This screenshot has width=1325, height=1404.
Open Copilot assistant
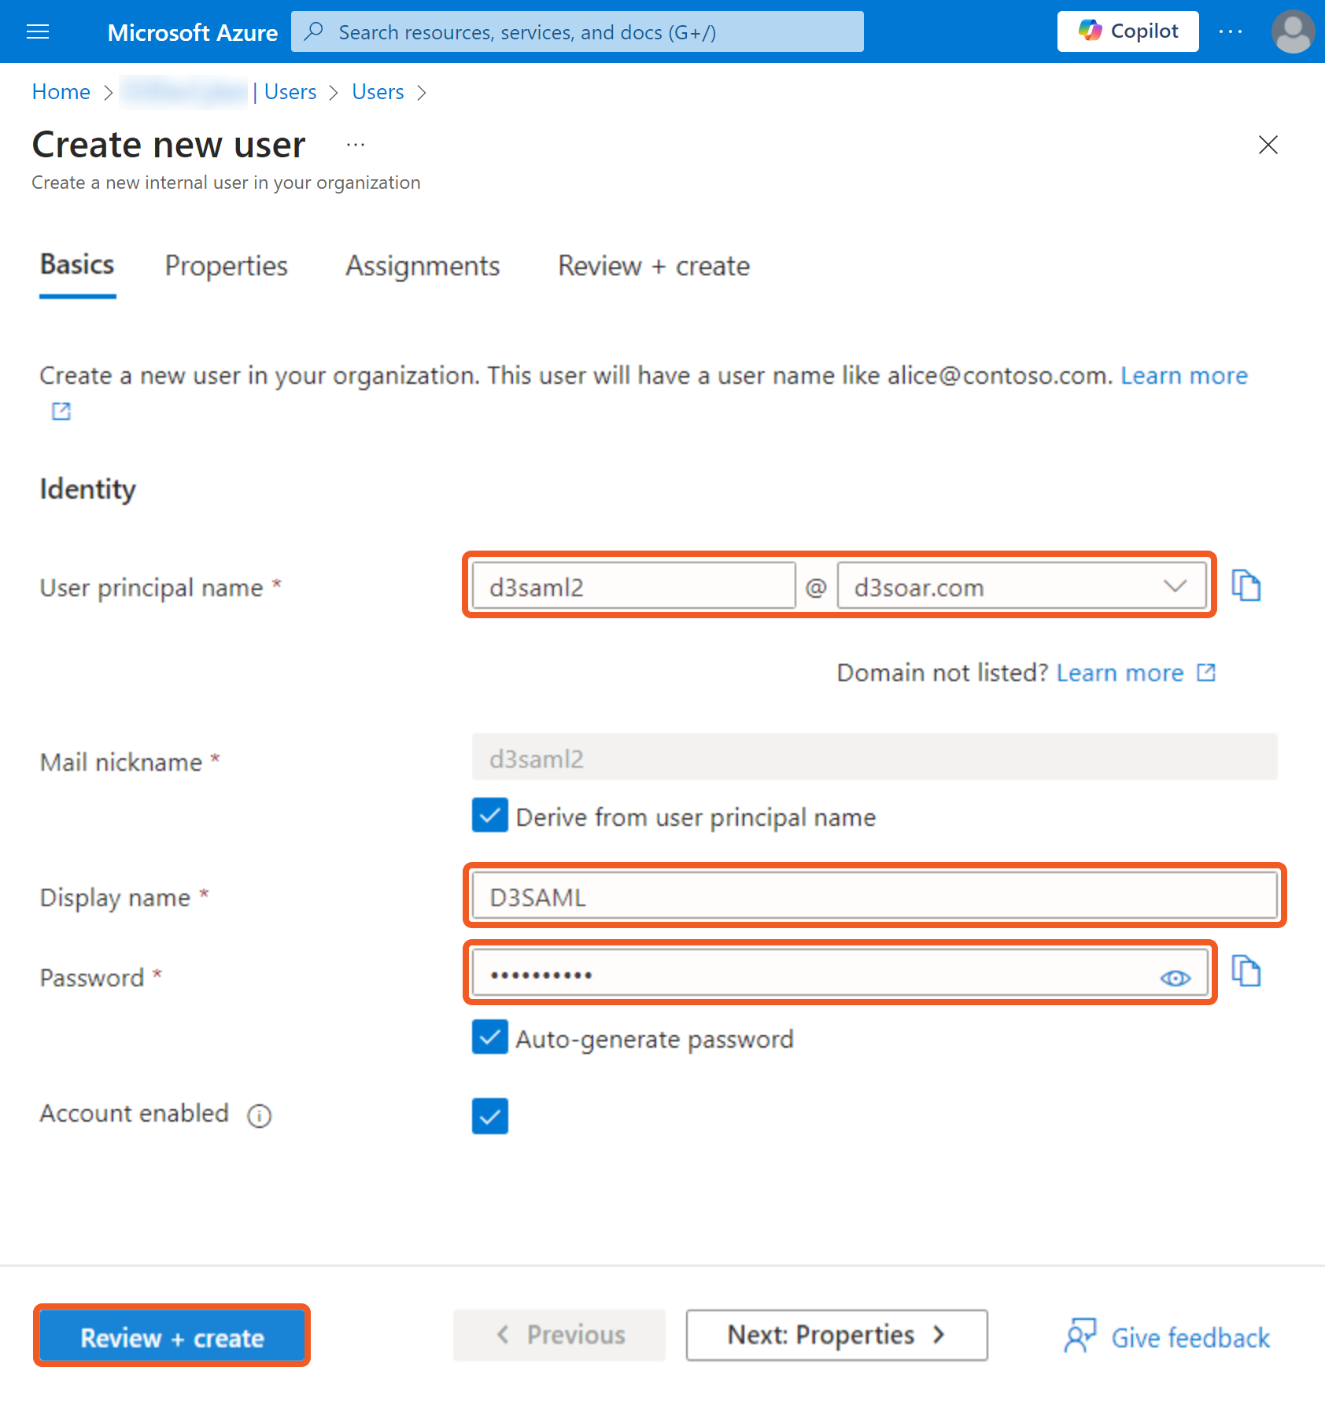click(1127, 31)
